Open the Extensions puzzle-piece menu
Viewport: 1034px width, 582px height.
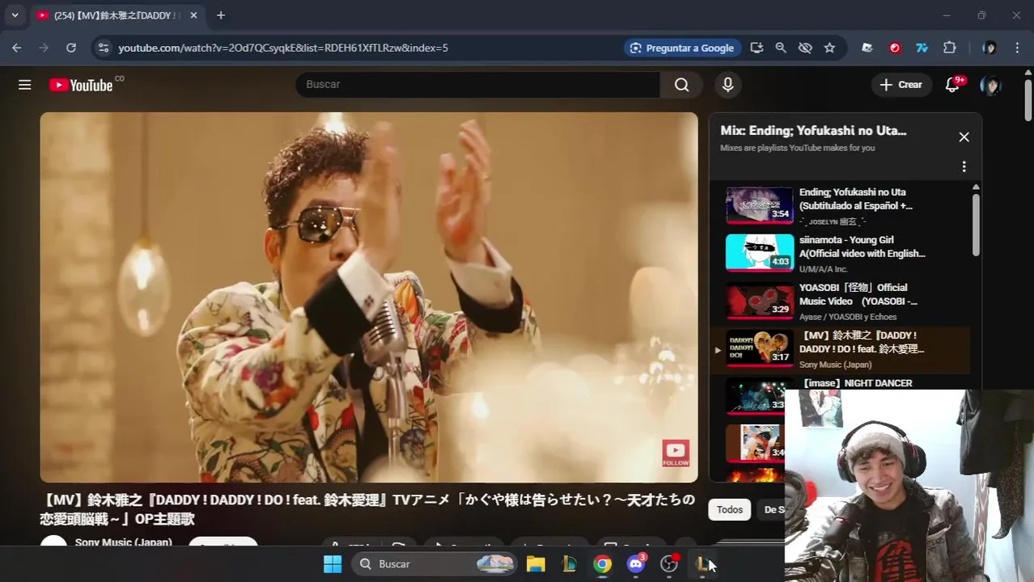950,48
